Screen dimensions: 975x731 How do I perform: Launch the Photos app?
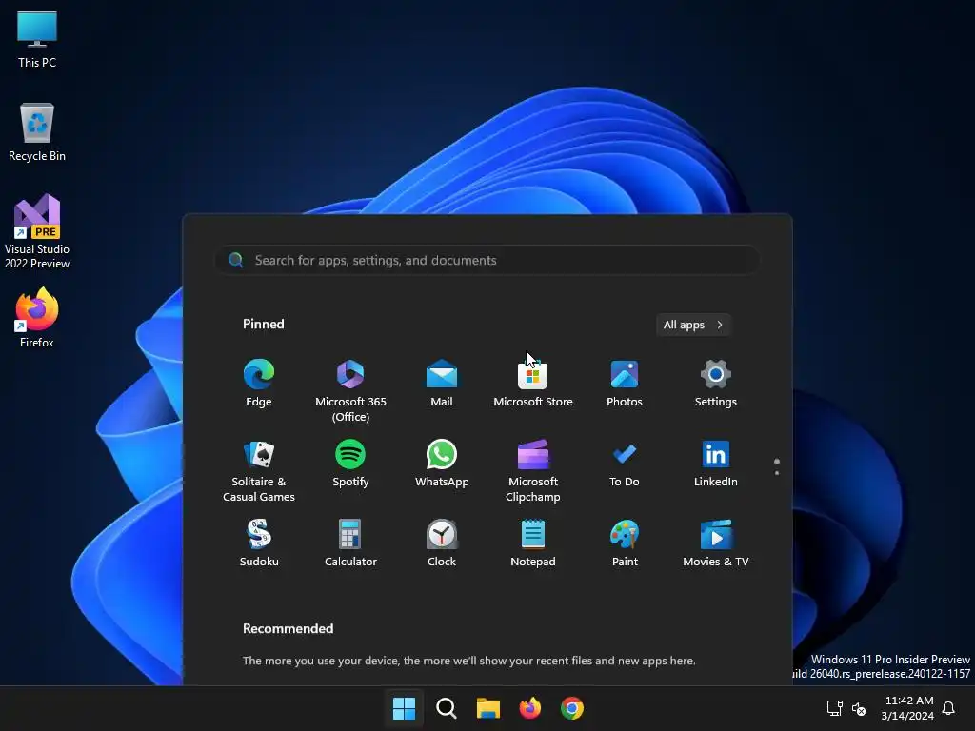(625, 383)
